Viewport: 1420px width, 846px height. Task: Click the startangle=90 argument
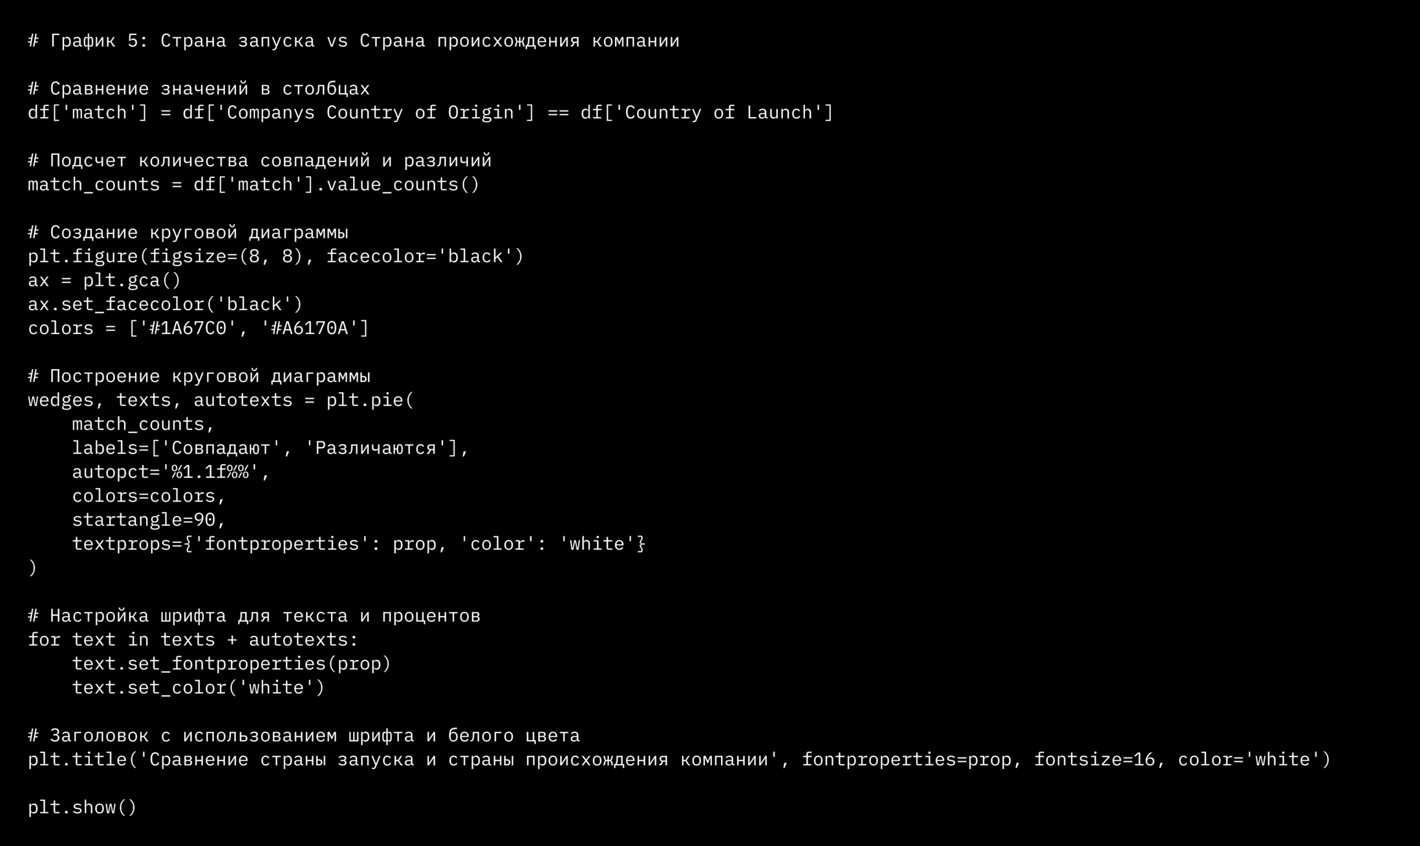(149, 520)
